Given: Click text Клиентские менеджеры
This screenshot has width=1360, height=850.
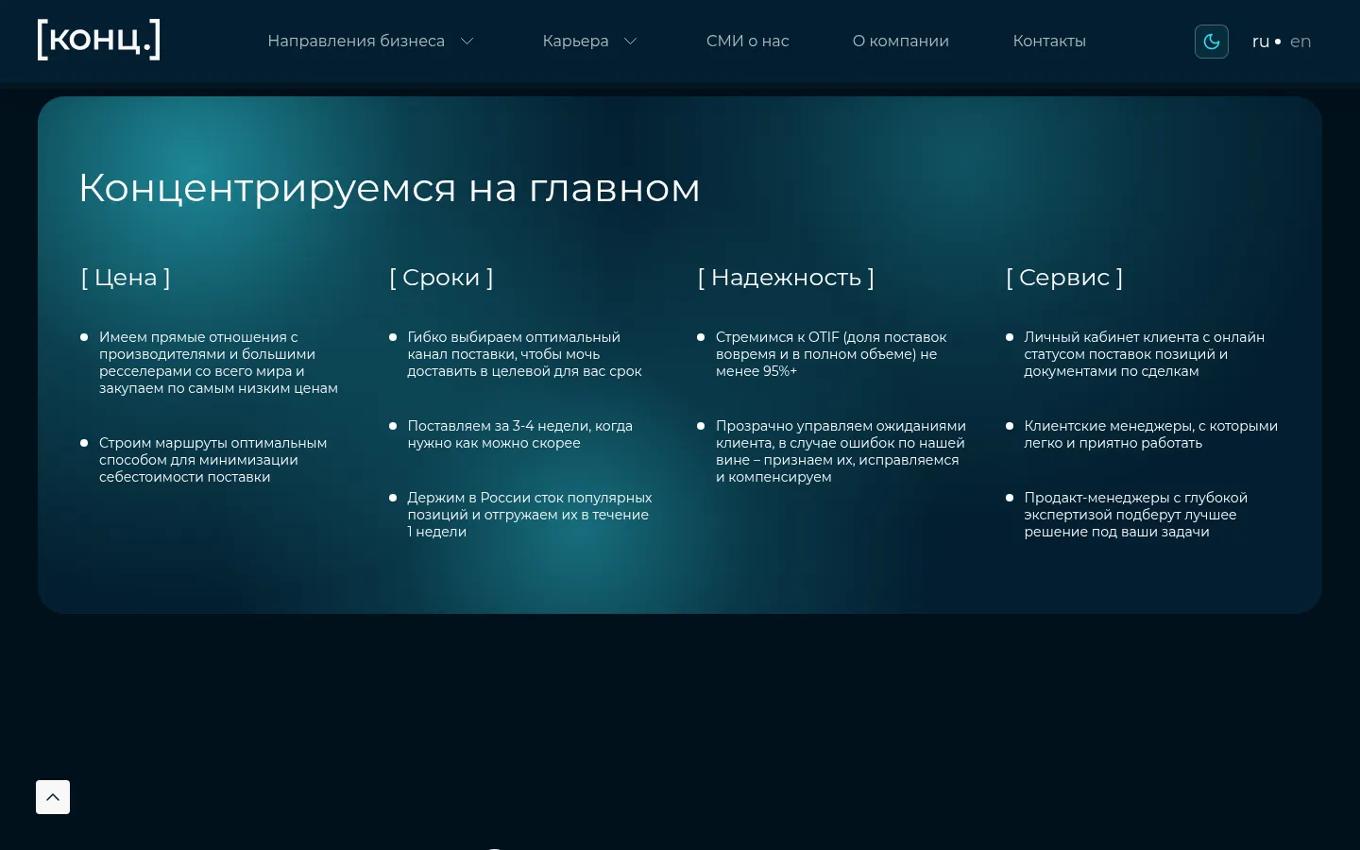Looking at the screenshot, I should pos(1150,434).
